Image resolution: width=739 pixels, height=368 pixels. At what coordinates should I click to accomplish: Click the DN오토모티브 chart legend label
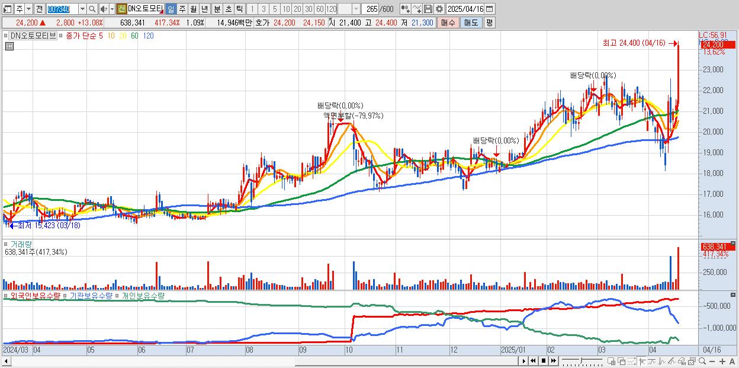tap(34, 36)
